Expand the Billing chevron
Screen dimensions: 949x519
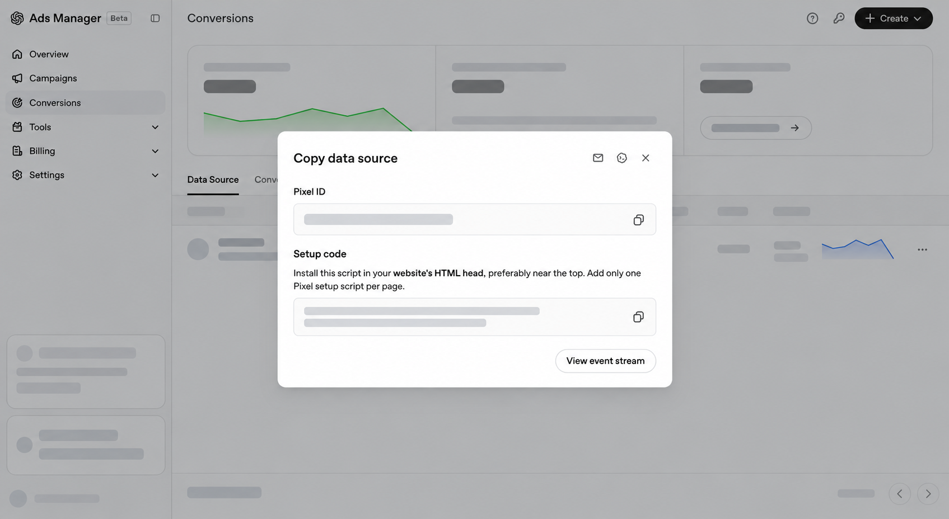click(155, 151)
